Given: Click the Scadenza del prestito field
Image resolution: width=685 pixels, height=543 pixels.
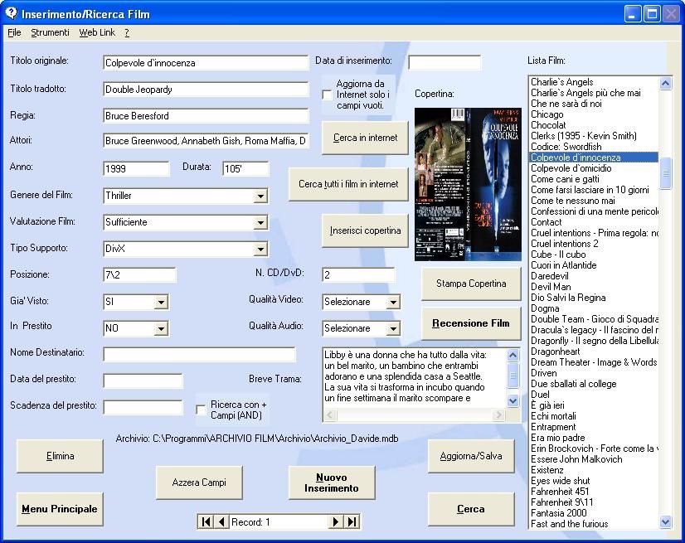Looking at the screenshot, I should 143,408.
